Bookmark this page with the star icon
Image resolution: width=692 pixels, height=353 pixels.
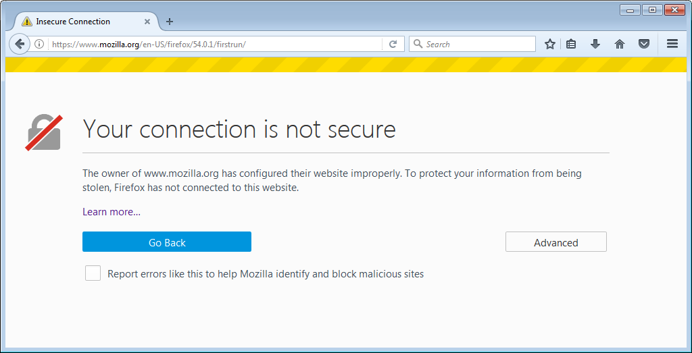coord(550,45)
